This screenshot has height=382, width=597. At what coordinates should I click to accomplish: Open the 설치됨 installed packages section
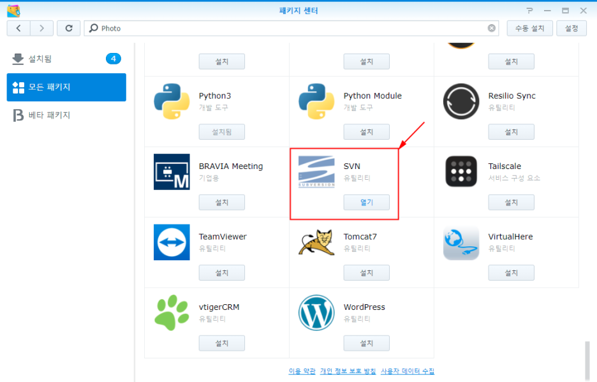(x=66, y=59)
